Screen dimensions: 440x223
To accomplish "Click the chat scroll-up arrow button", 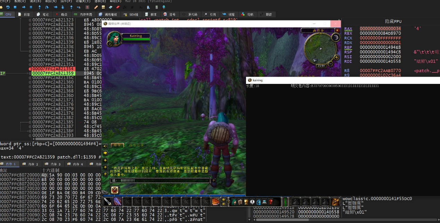I will click(x=105, y=160).
